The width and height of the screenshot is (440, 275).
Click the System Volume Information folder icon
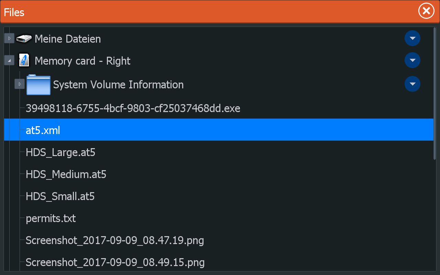click(38, 84)
